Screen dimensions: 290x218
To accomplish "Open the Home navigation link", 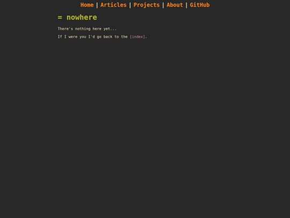I will click(87, 5).
